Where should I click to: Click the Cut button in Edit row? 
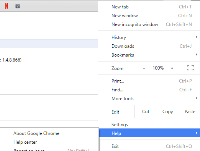coord(146,112)
